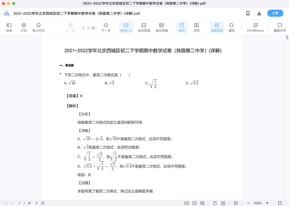Screen dimensions: 289x206
Task: Click the 【分析】 label
Action: [85, 114]
